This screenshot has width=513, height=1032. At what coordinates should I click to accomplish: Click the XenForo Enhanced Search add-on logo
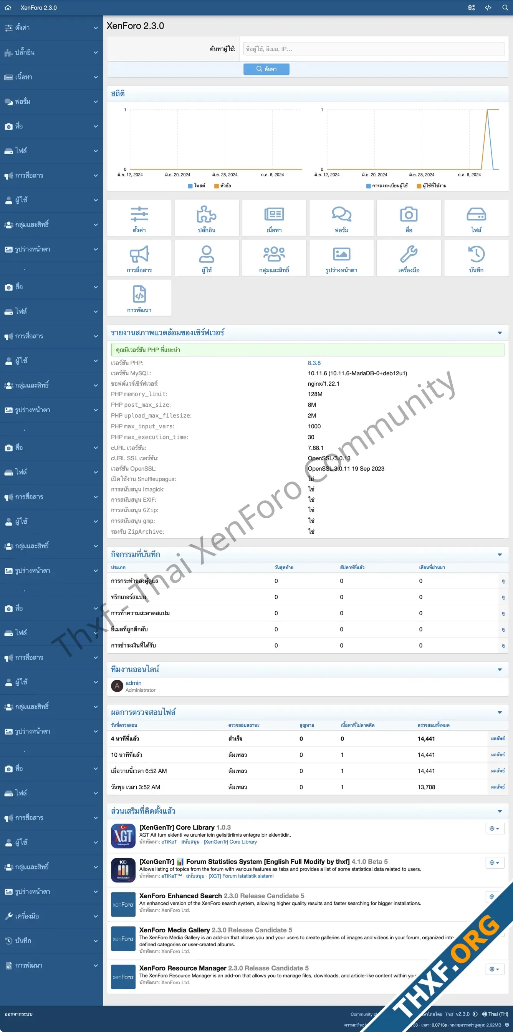(x=123, y=904)
